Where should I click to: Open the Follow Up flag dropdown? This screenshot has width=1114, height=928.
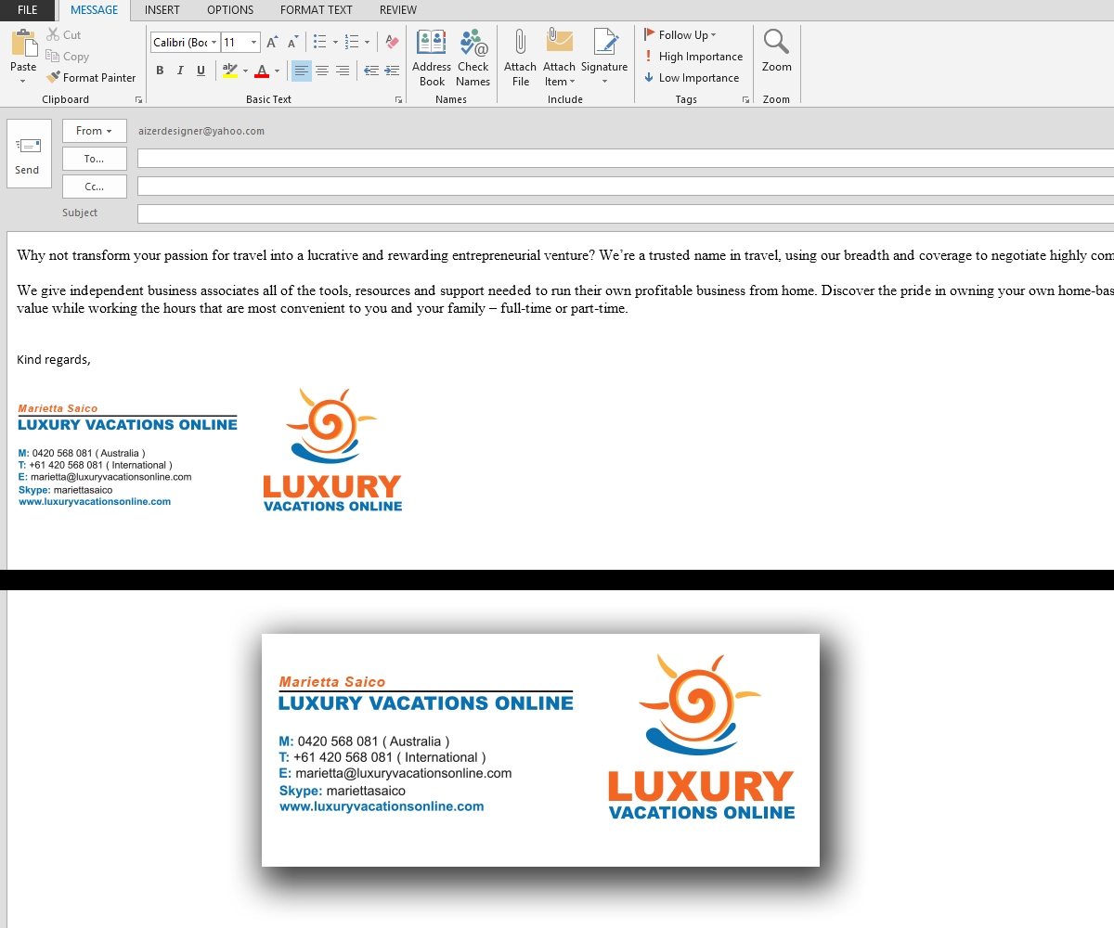680,35
